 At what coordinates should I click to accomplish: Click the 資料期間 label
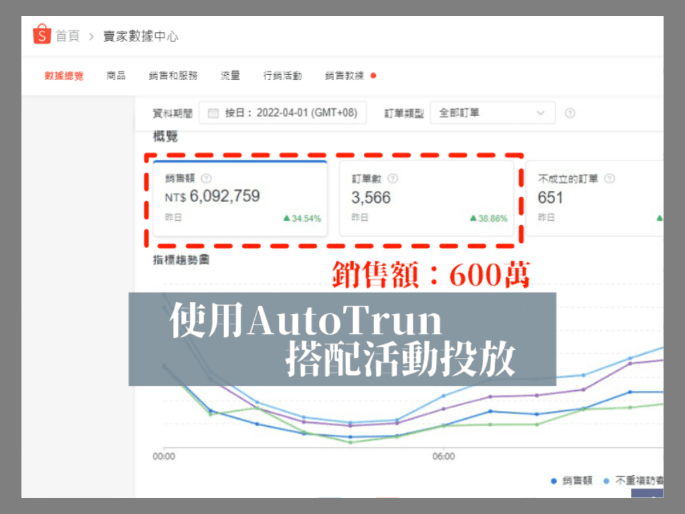[x=173, y=114]
